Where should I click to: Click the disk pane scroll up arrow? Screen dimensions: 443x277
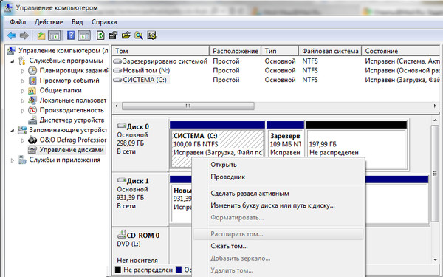(x=435, y=120)
